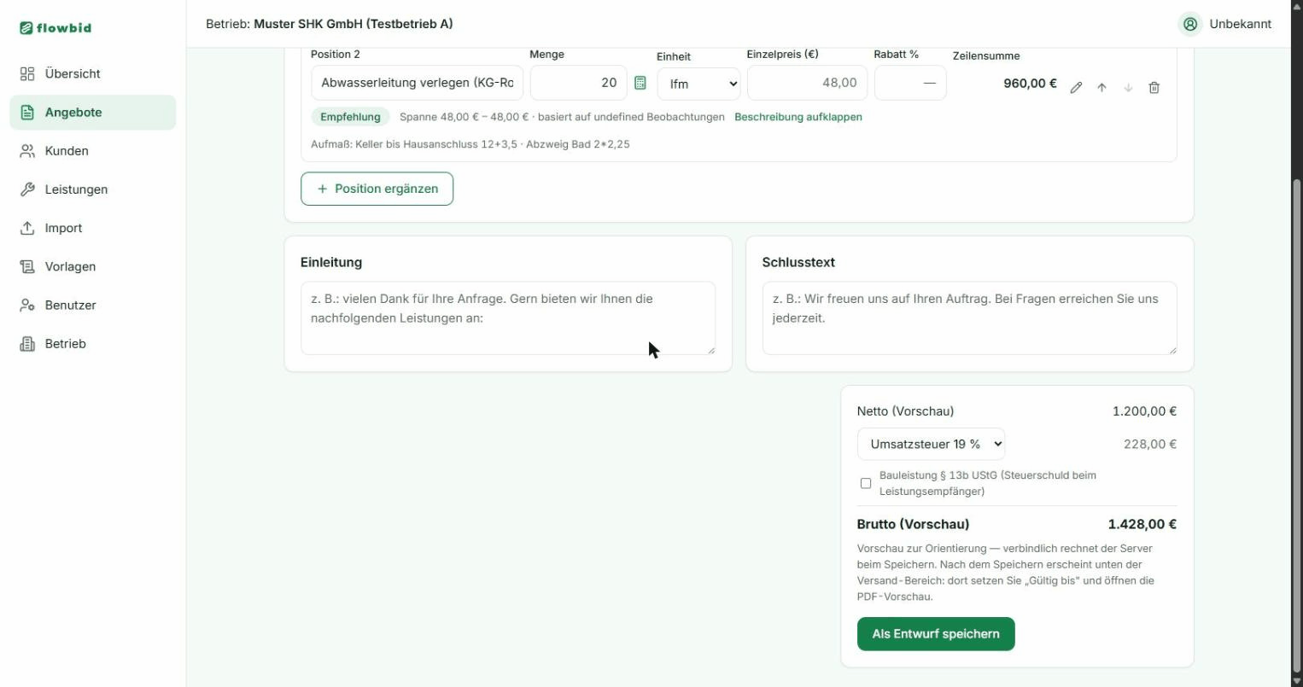The width and height of the screenshot is (1303, 687).
Task: Click the user avatar icon
Action: point(1190,24)
